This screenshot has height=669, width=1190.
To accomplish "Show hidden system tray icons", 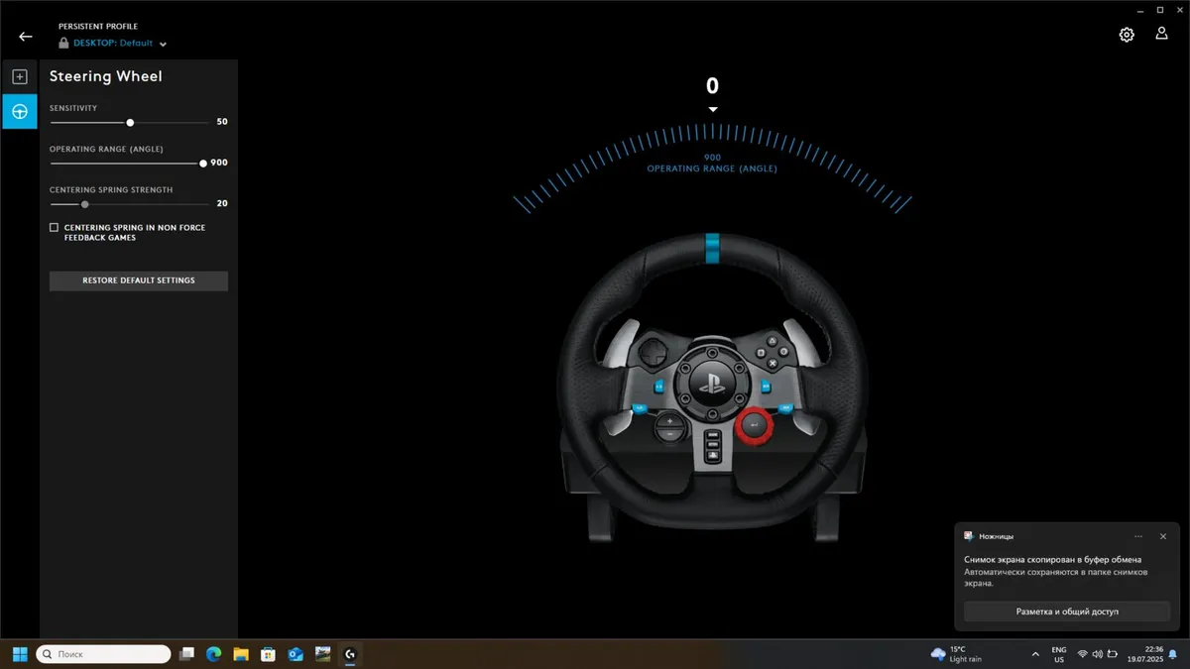I will pyautogui.click(x=1035, y=654).
